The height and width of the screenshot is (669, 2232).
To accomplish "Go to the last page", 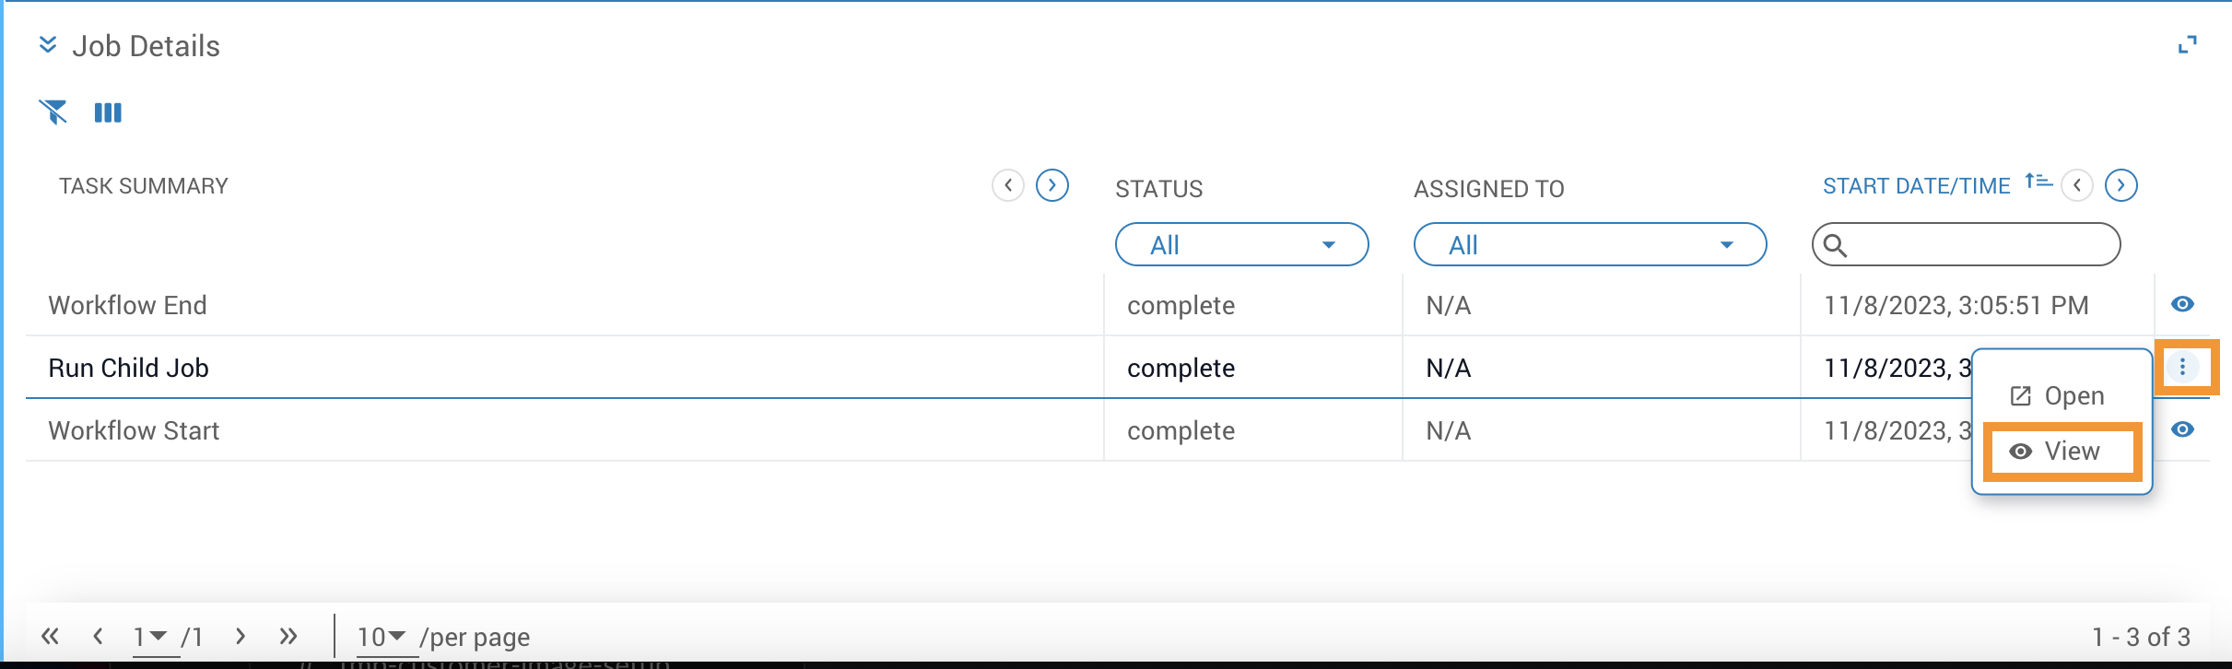I will tap(288, 636).
